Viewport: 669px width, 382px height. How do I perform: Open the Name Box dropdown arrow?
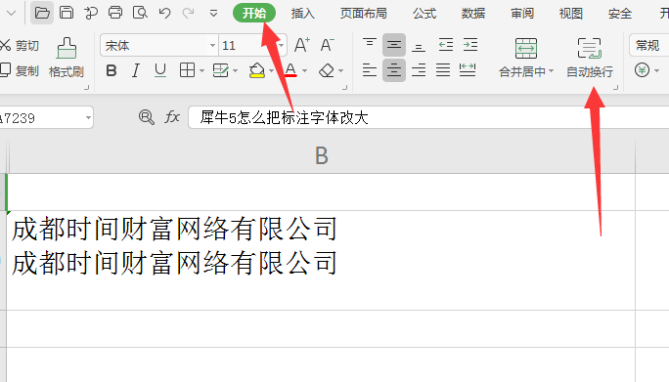88,117
